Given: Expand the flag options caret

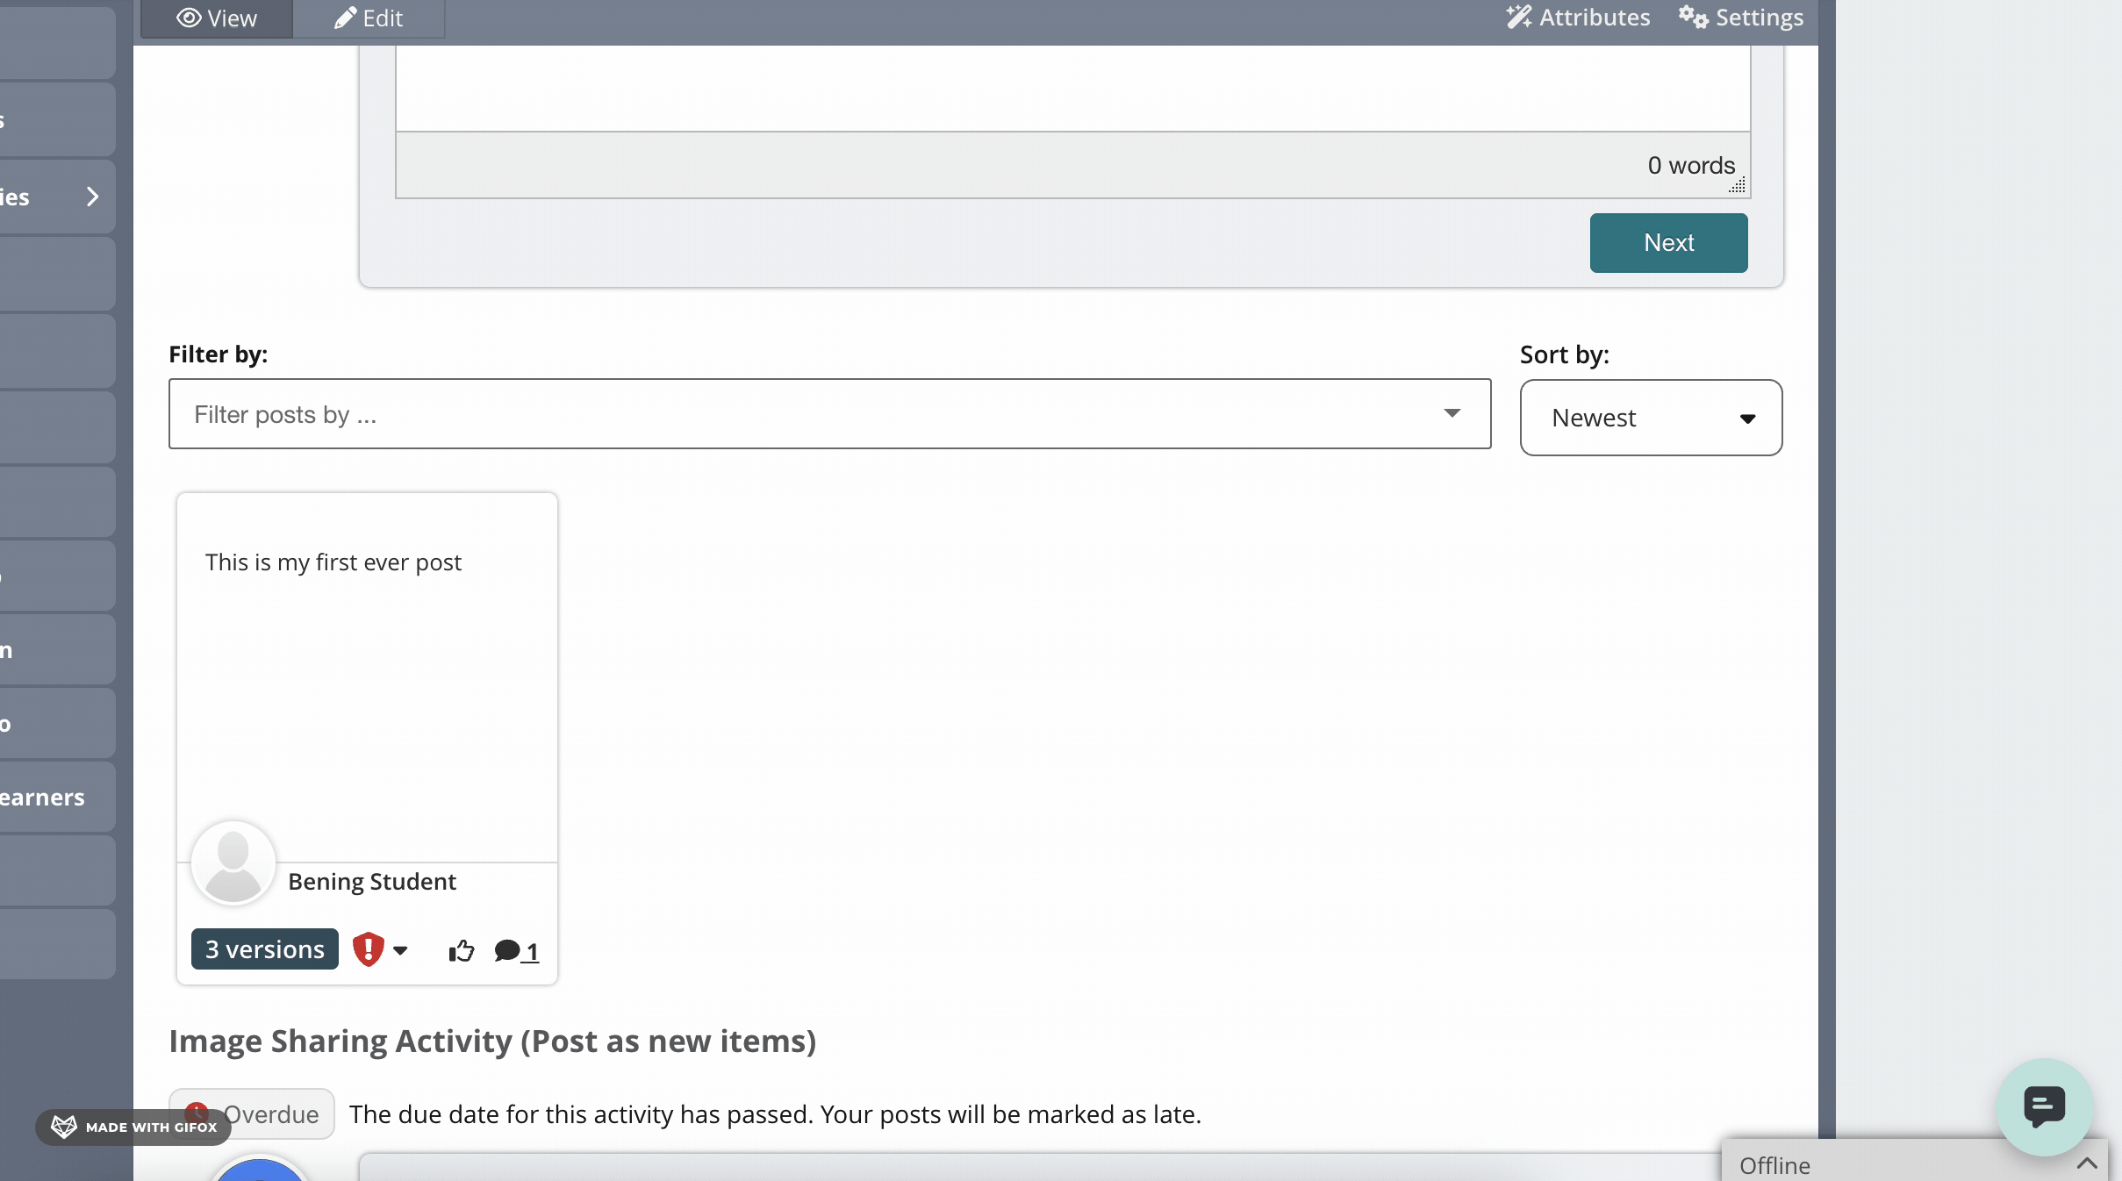Looking at the screenshot, I should point(400,950).
